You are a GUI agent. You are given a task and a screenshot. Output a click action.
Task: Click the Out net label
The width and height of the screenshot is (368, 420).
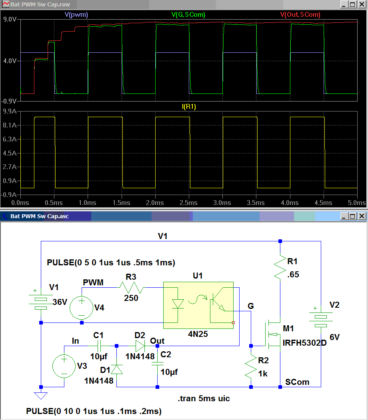(157, 341)
